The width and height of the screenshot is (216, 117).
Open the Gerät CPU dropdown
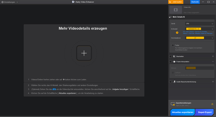pyautogui.click(x=199, y=24)
